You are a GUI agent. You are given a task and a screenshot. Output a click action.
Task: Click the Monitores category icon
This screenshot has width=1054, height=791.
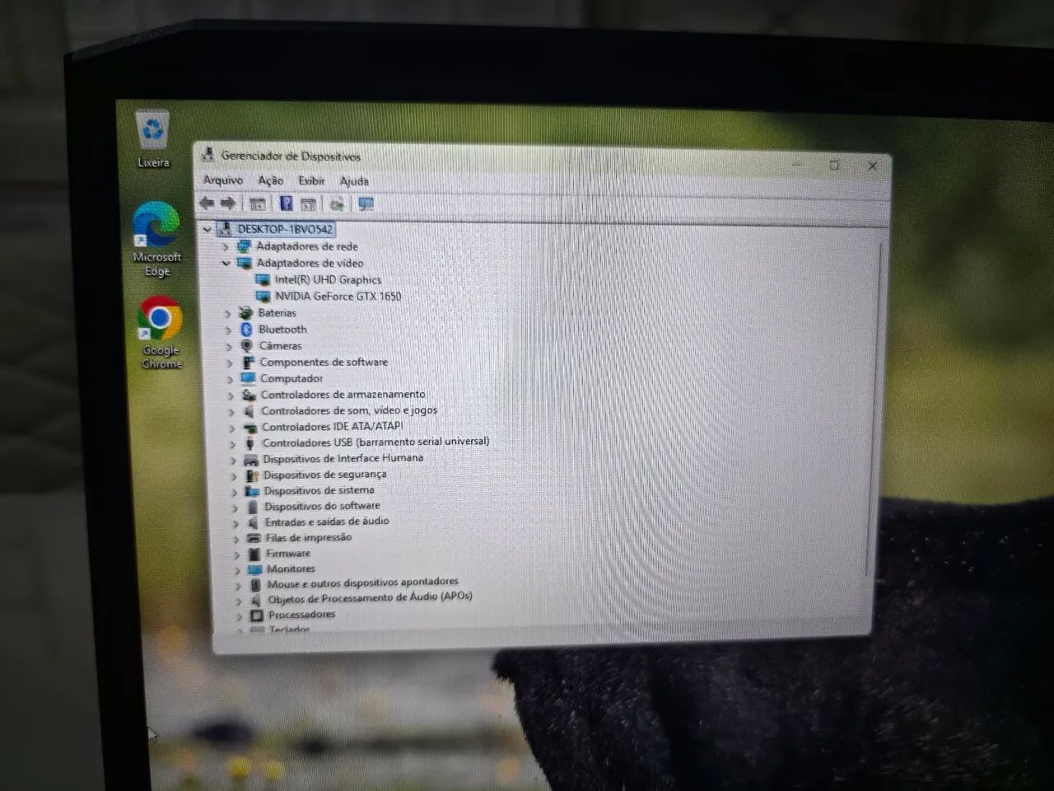pyautogui.click(x=254, y=569)
